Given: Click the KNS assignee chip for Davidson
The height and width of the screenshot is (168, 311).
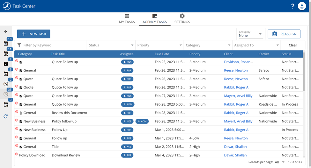Looking at the screenshot, I should 127,62.
